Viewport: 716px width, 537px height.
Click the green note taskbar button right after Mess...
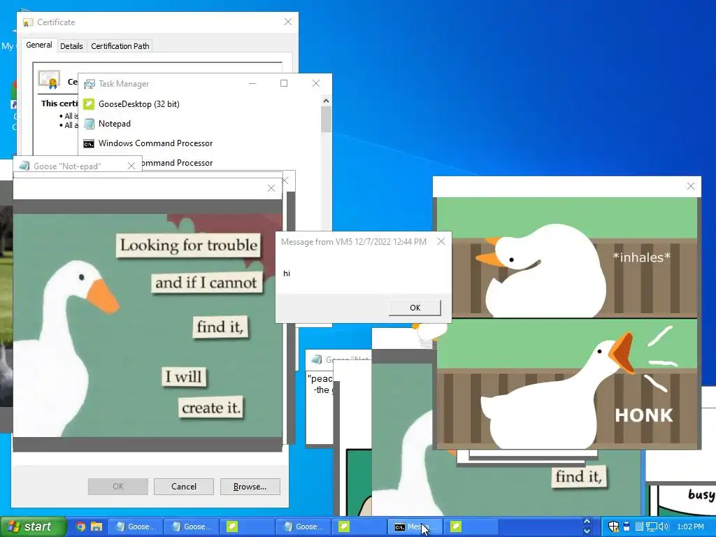pos(471,527)
